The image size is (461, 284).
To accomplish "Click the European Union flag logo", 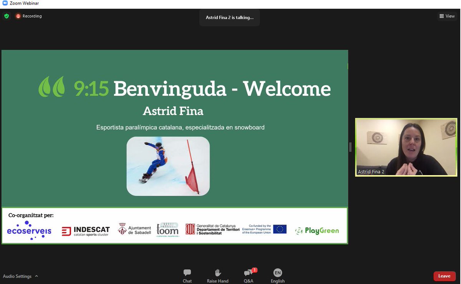I will (x=280, y=229).
